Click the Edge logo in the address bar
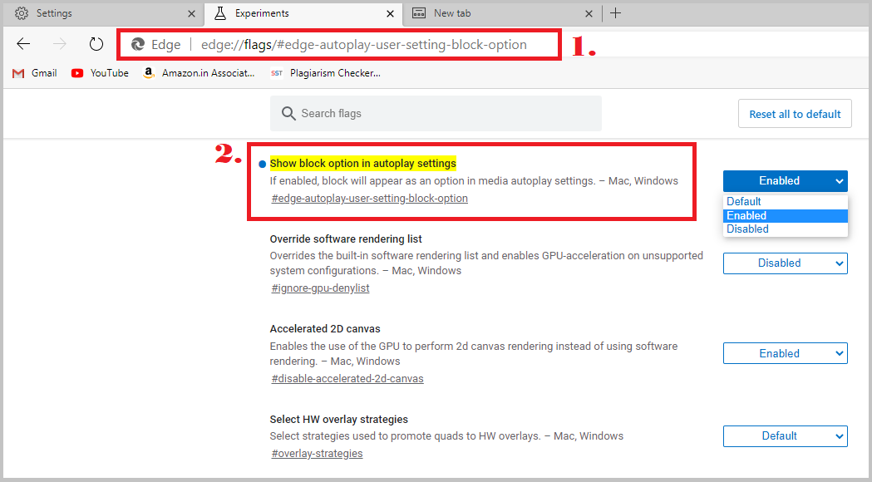The width and height of the screenshot is (872, 482). click(137, 44)
